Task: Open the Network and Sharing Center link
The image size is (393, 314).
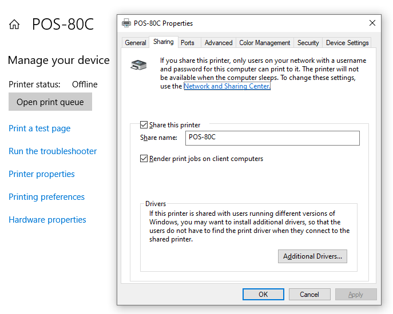Action: (227, 86)
